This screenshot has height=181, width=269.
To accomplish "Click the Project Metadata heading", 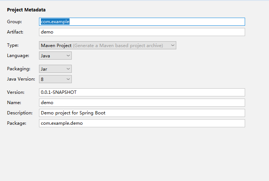I will [26, 10].
